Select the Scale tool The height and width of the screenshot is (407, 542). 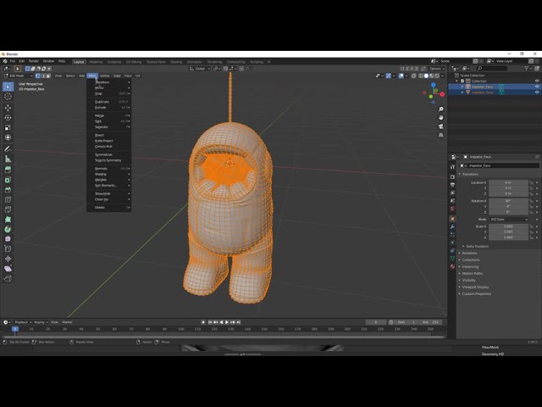8,128
